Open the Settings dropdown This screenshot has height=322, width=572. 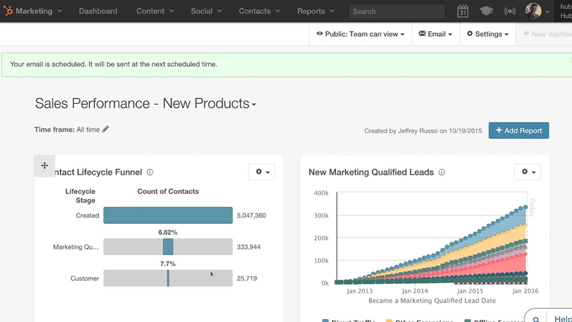tap(488, 34)
